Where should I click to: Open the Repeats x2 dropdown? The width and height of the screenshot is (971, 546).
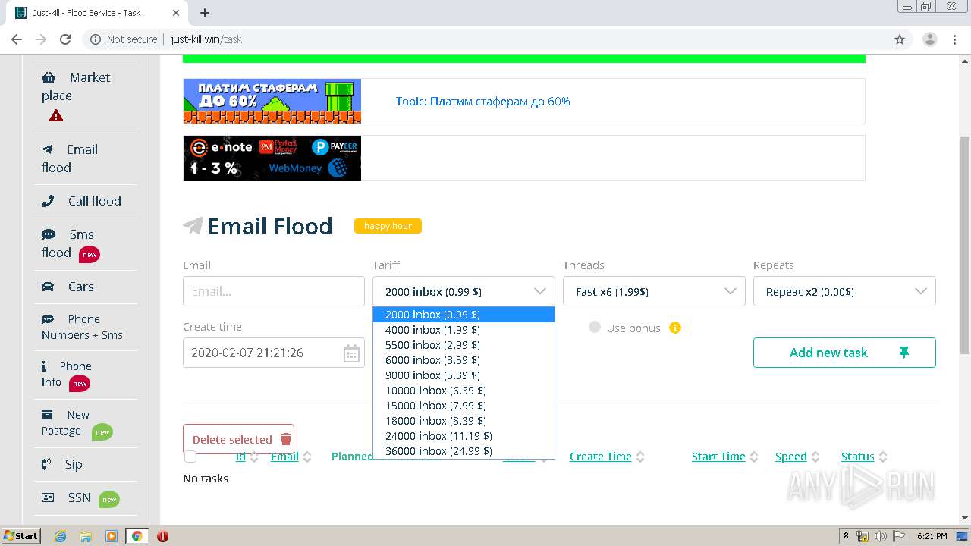(x=844, y=291)
